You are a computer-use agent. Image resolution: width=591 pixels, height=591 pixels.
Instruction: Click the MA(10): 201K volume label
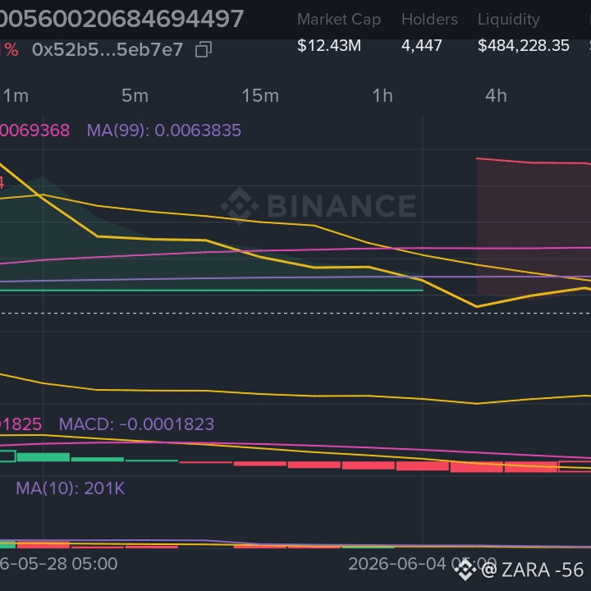(70, 488)
